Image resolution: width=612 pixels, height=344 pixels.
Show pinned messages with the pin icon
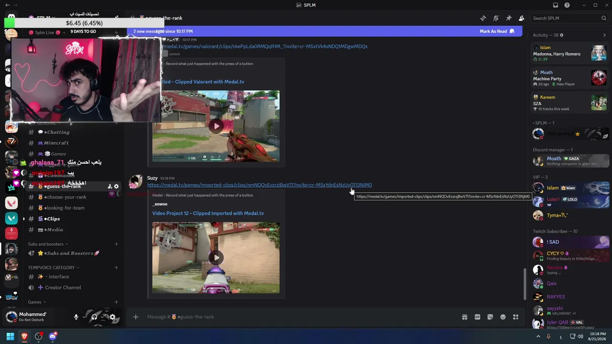tap(509, 18)
